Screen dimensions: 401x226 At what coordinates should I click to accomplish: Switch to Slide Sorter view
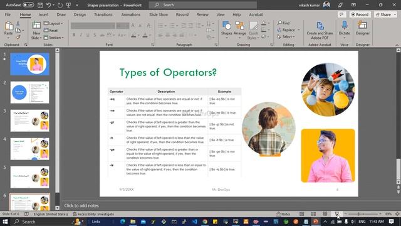pos(313,214)
